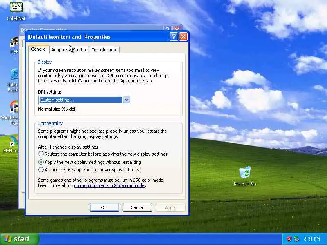Click the Cancel button

click(137, 207)
